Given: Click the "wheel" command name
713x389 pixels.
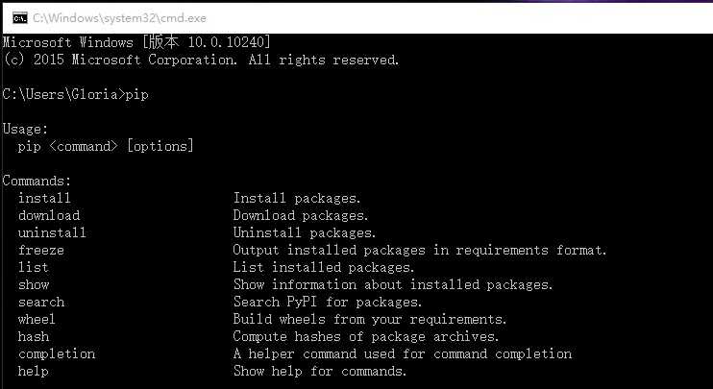Looking at the screenshot, I should point(37,319).
